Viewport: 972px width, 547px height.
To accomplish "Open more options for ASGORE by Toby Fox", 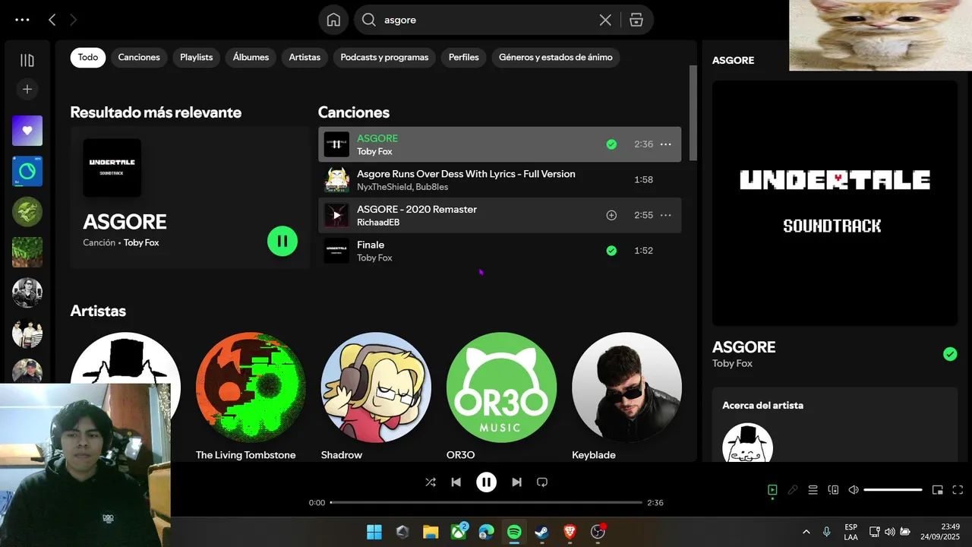I will pyautogui.click(x=666, y=144).
